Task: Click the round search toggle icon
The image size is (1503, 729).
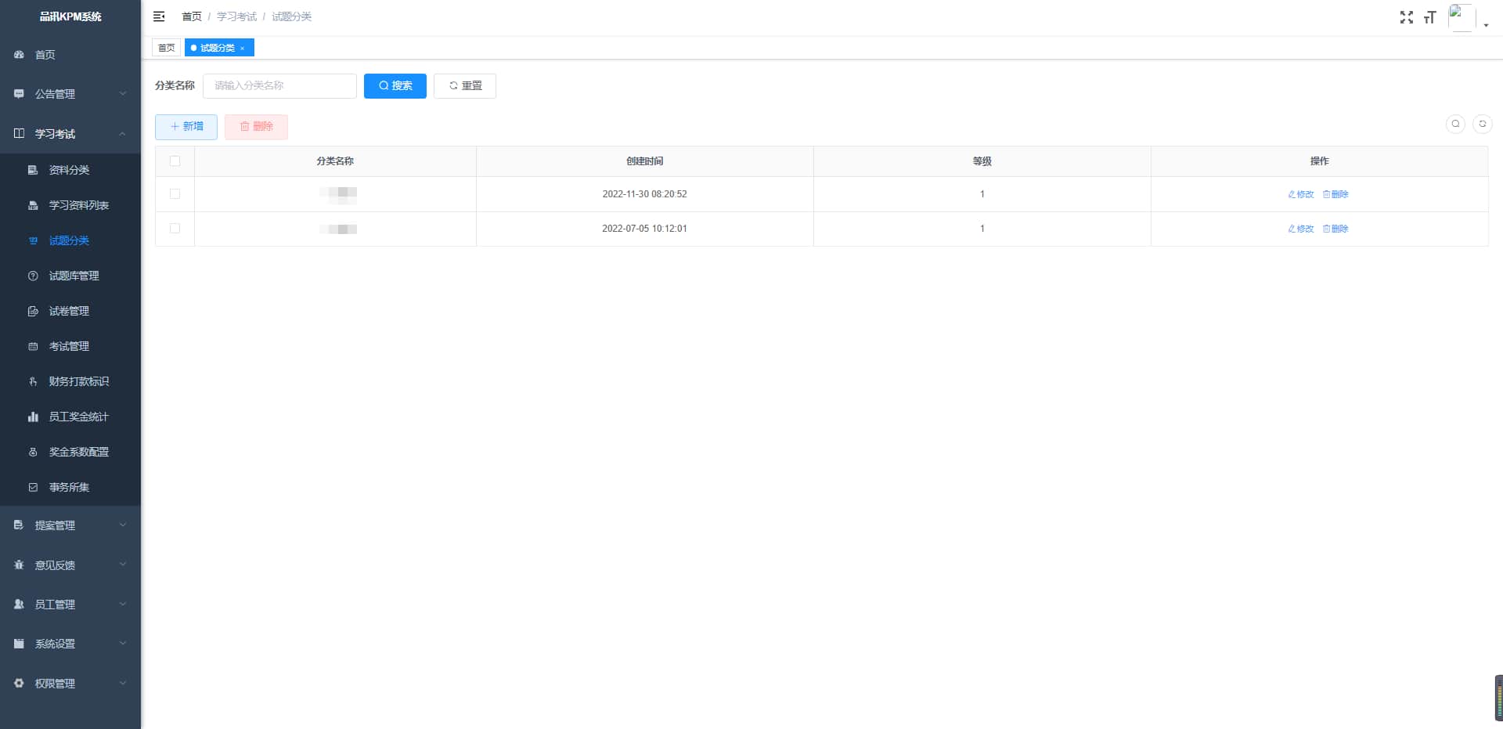Action: click(x=1455, y=124)
